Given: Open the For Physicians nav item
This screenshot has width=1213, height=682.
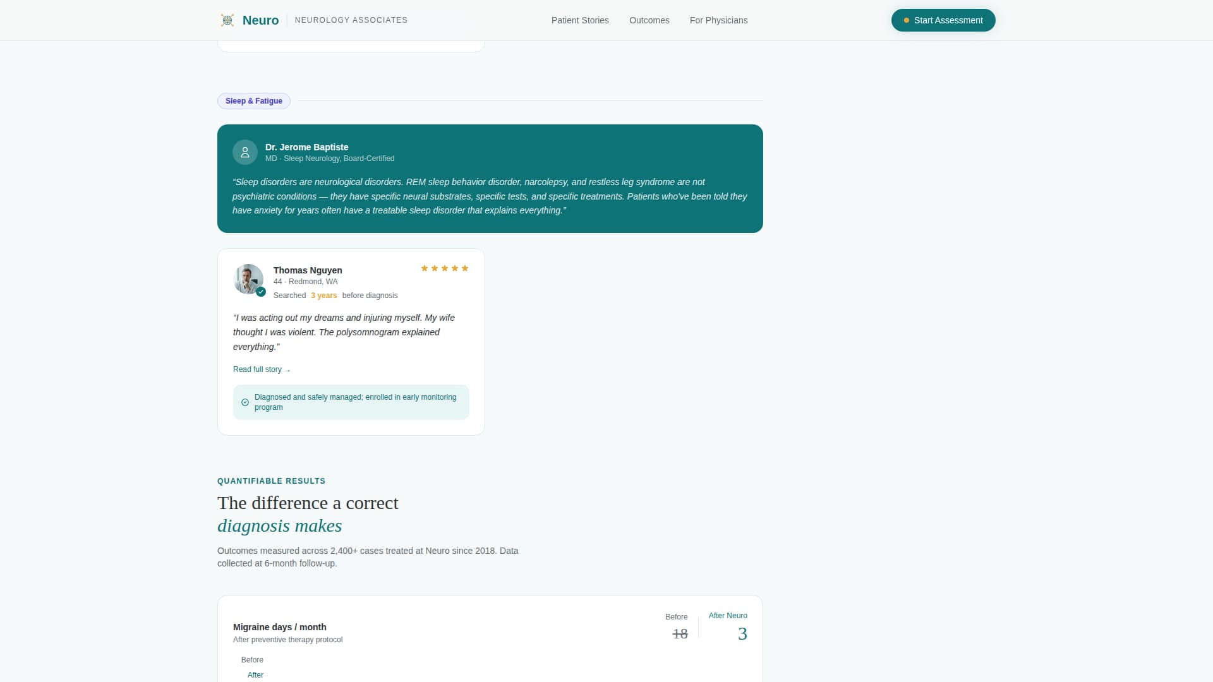Looking at the screenshot, I should point(718,20).
